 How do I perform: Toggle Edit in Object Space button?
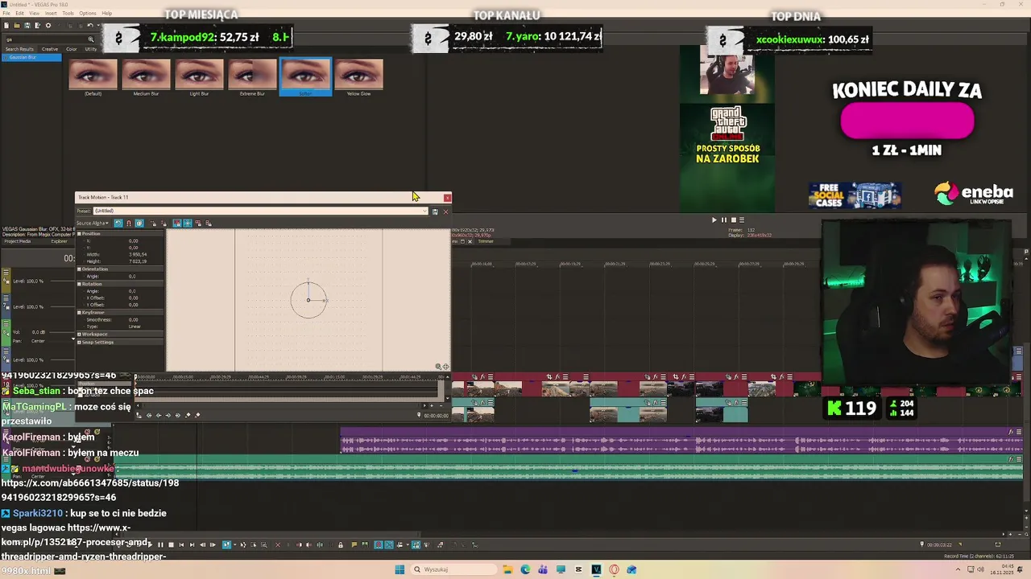coord(139,223)
